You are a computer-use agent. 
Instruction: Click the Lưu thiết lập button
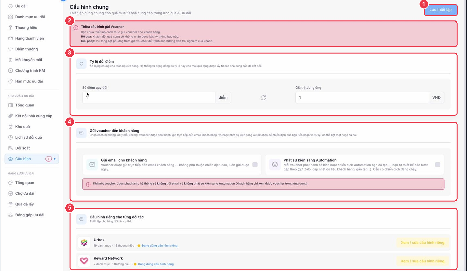[440, 10]
